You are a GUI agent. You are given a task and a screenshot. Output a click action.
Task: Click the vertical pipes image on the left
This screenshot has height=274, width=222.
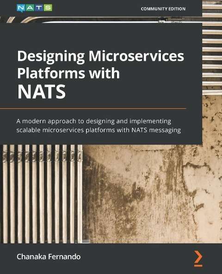click(42, 194)
